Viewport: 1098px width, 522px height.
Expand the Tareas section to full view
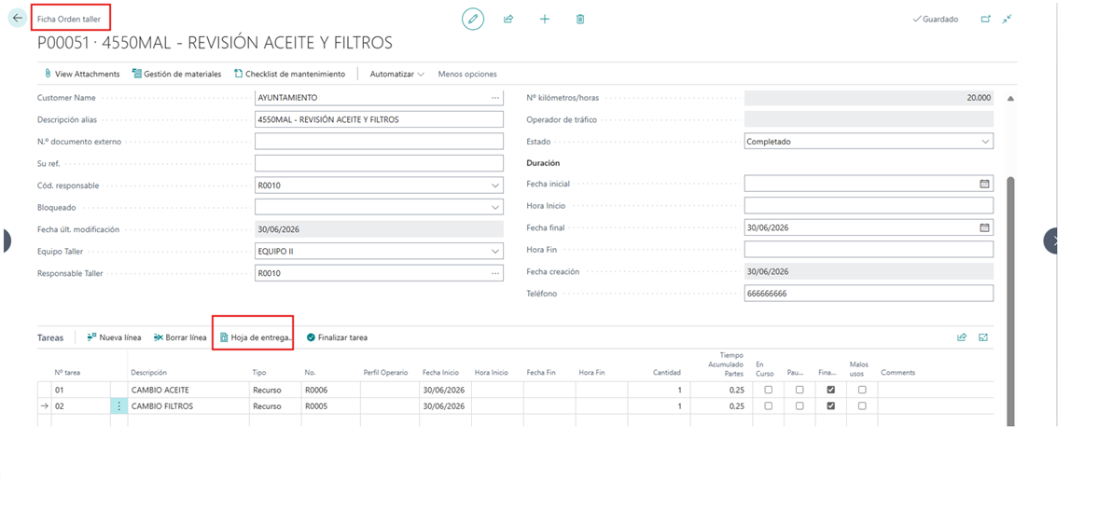pyautogui.click(x=983, y=337)
